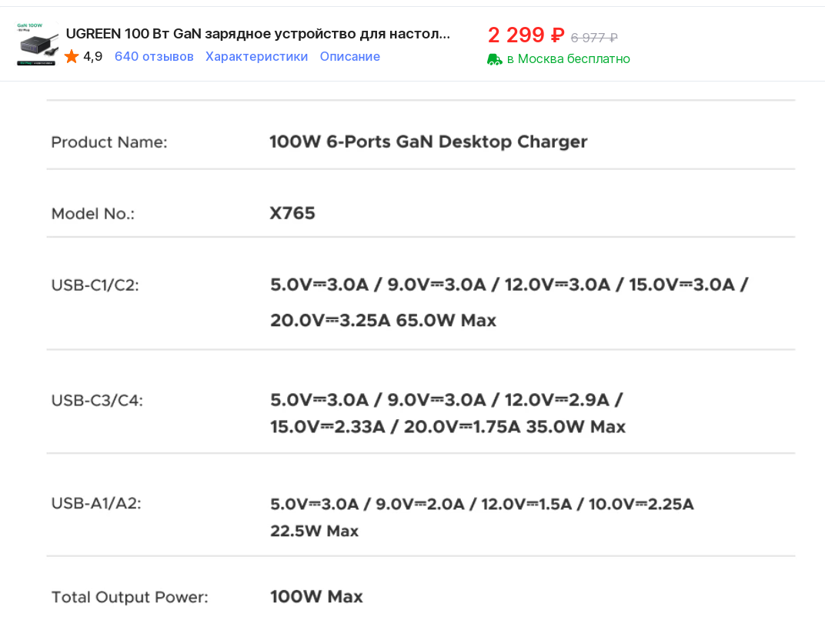This screenshot has height=630, width=825.
Task: Click '100W 6-Ports GaN Desktop Charger' value
Action: coord(429,142)
